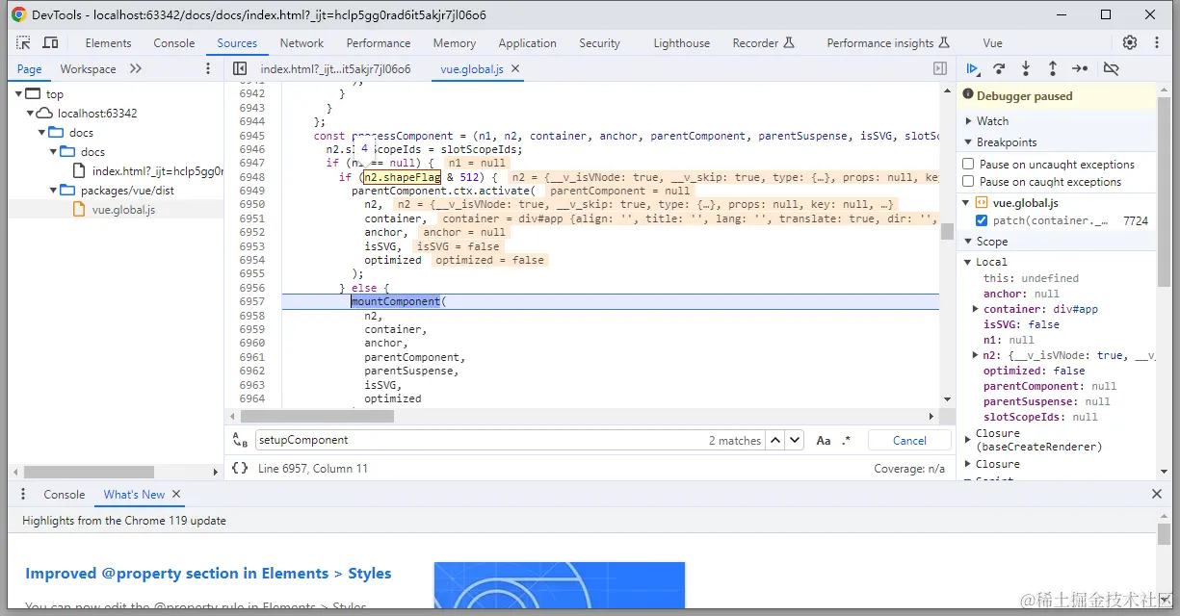This screenshot has height=616, width=1180.
Task: Collapse the Local scope group
Action: pos(969,262)
